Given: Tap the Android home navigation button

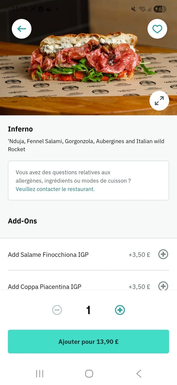Looking at the screenshot, I should (89, 373).
